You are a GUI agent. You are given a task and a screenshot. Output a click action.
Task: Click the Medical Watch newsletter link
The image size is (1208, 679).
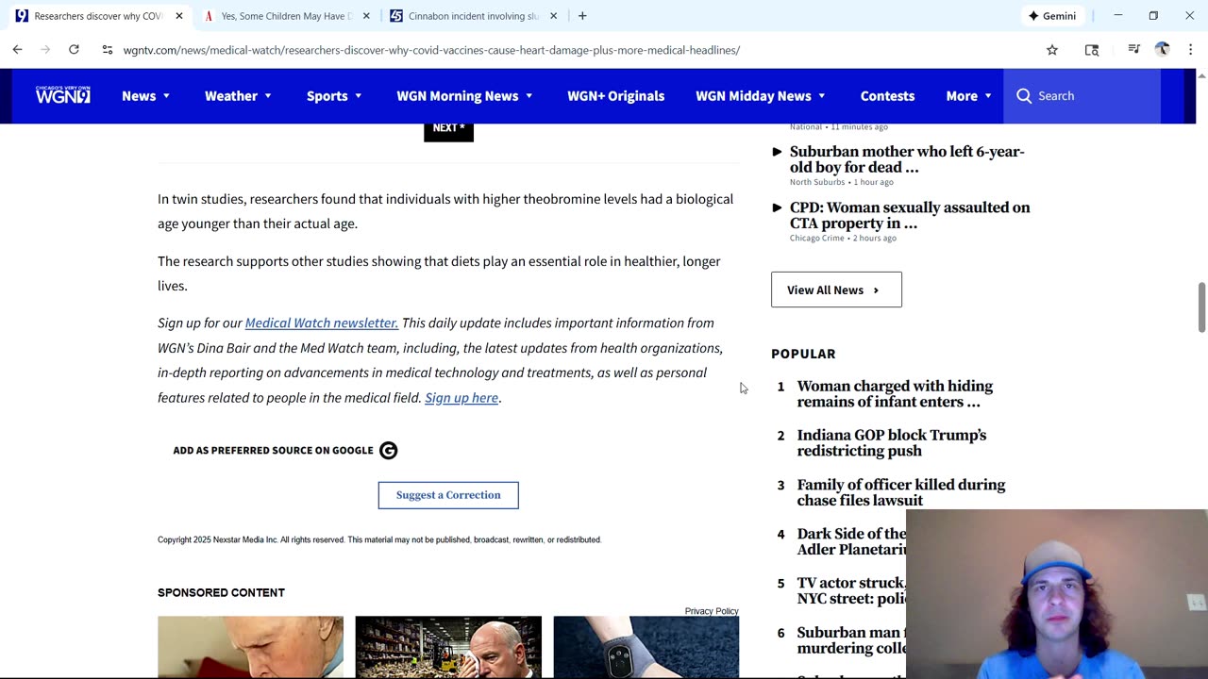point(322,323)
